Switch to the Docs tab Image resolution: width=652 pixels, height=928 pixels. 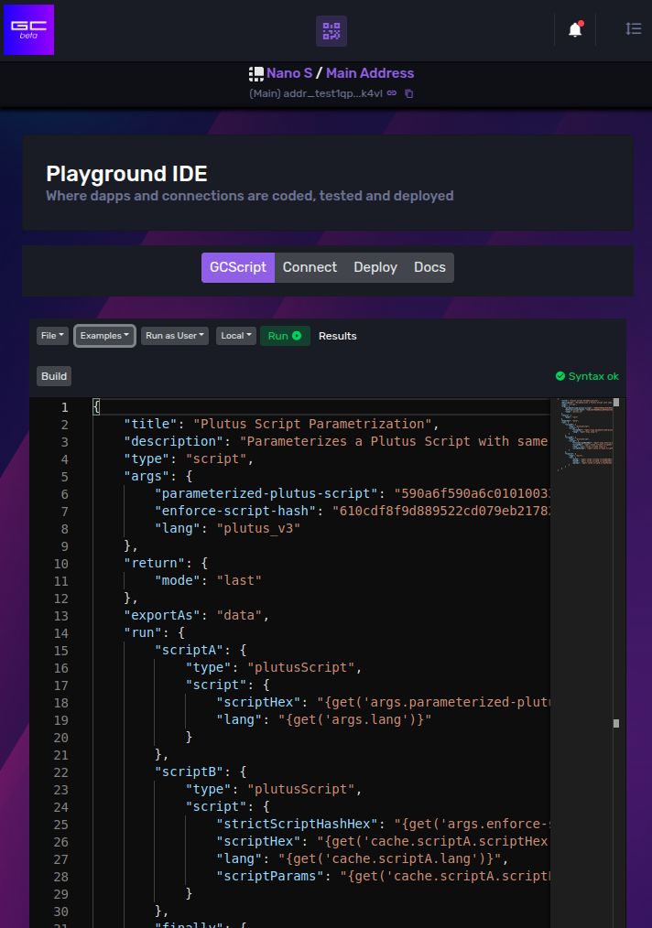click(x=429, y=267)
